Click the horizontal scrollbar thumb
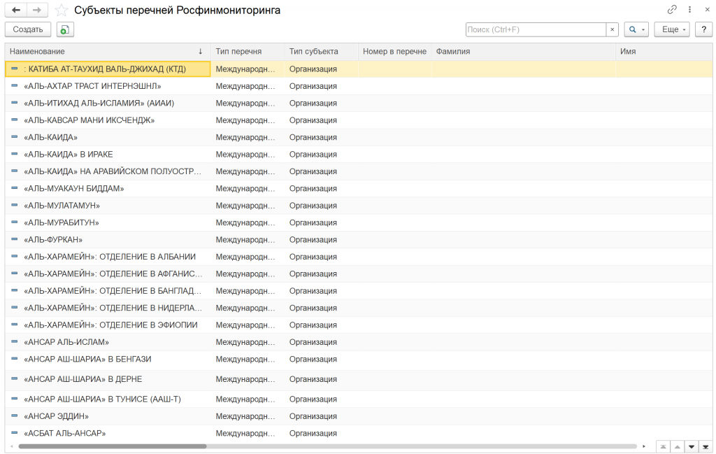The width and height of the screenshot is (716, 454). click(x=113, y=446)
